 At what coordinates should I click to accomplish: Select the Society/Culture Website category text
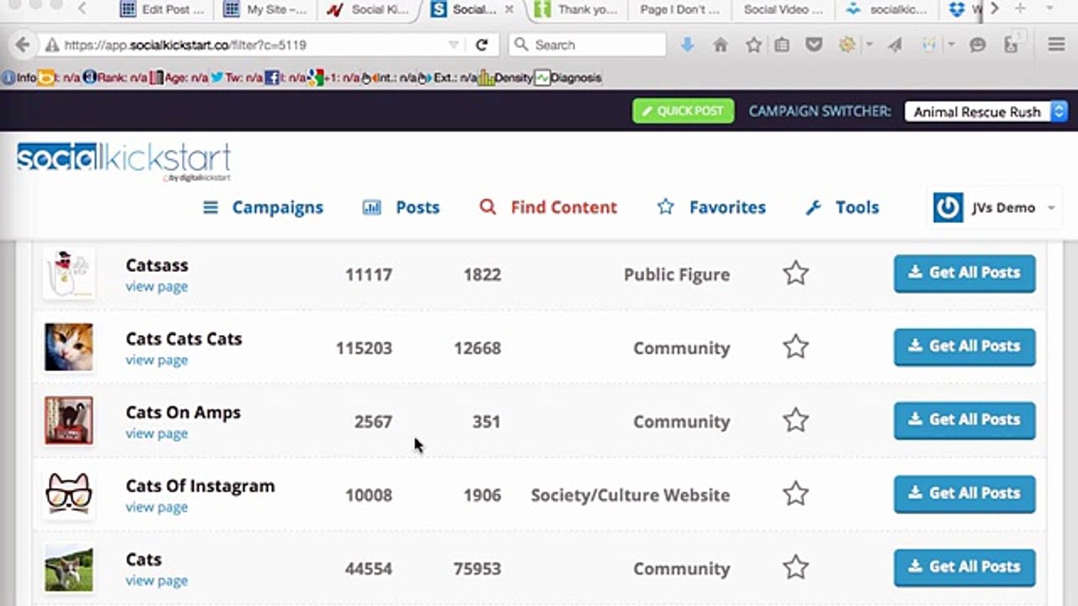click(630, 495)
